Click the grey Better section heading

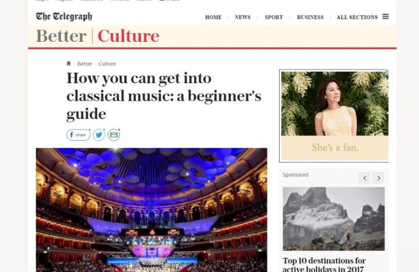point(61,36)
